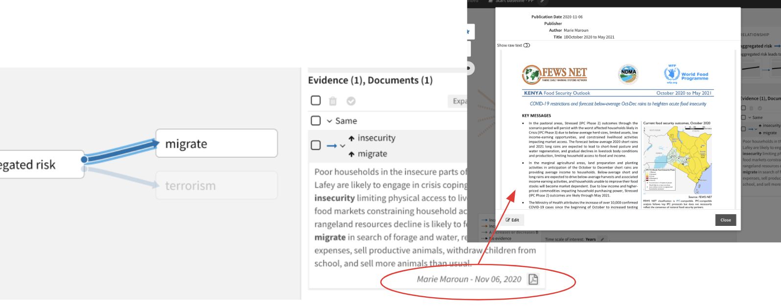The height and width of the screenshot is (306, 781).
Task: Click the insecurity factor label
Action: pyautogui.click(x=376, y=138)
